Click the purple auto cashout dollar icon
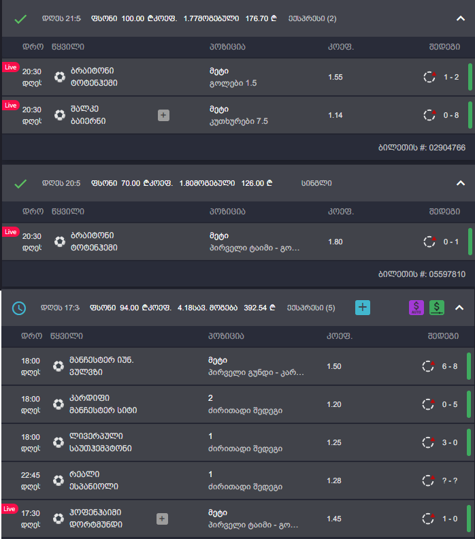Viewport: 475px width, 539px height. (x=416, y=308)
